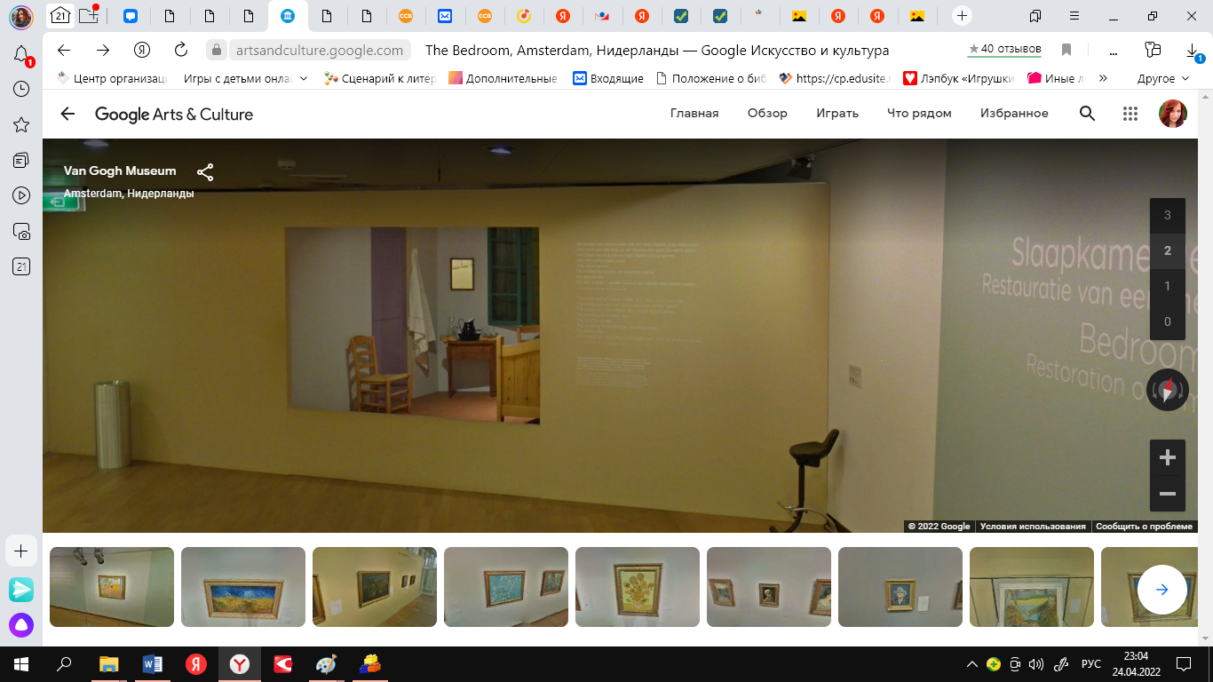Open the 'Центр организац' bookmark
This screenshot has height=682, width=1213.
click(x=111, y=78)
